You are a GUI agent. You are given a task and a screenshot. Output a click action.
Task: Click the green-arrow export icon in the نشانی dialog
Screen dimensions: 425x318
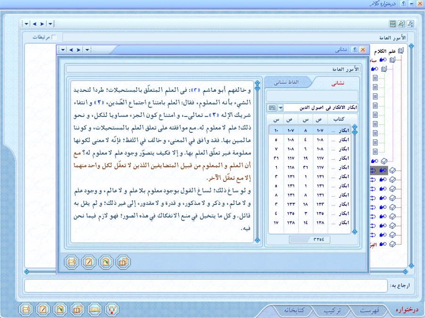click(106, 261)
